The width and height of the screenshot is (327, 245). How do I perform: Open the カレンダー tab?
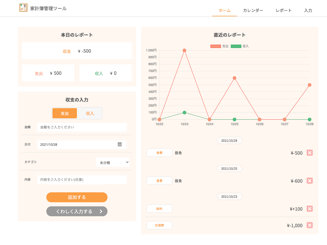tap(253, 10)
